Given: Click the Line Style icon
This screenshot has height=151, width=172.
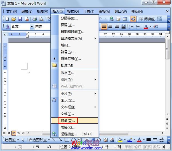Looking at the screenshot, I should click(x=148, y=140).
